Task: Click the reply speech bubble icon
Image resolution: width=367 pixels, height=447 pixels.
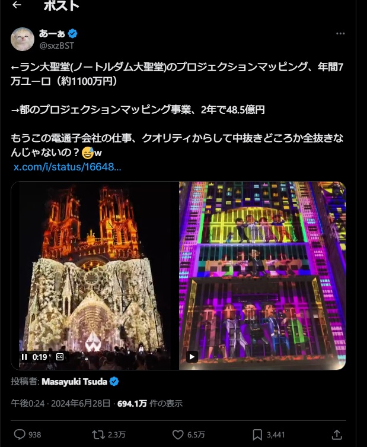Action: pos(20,435)
